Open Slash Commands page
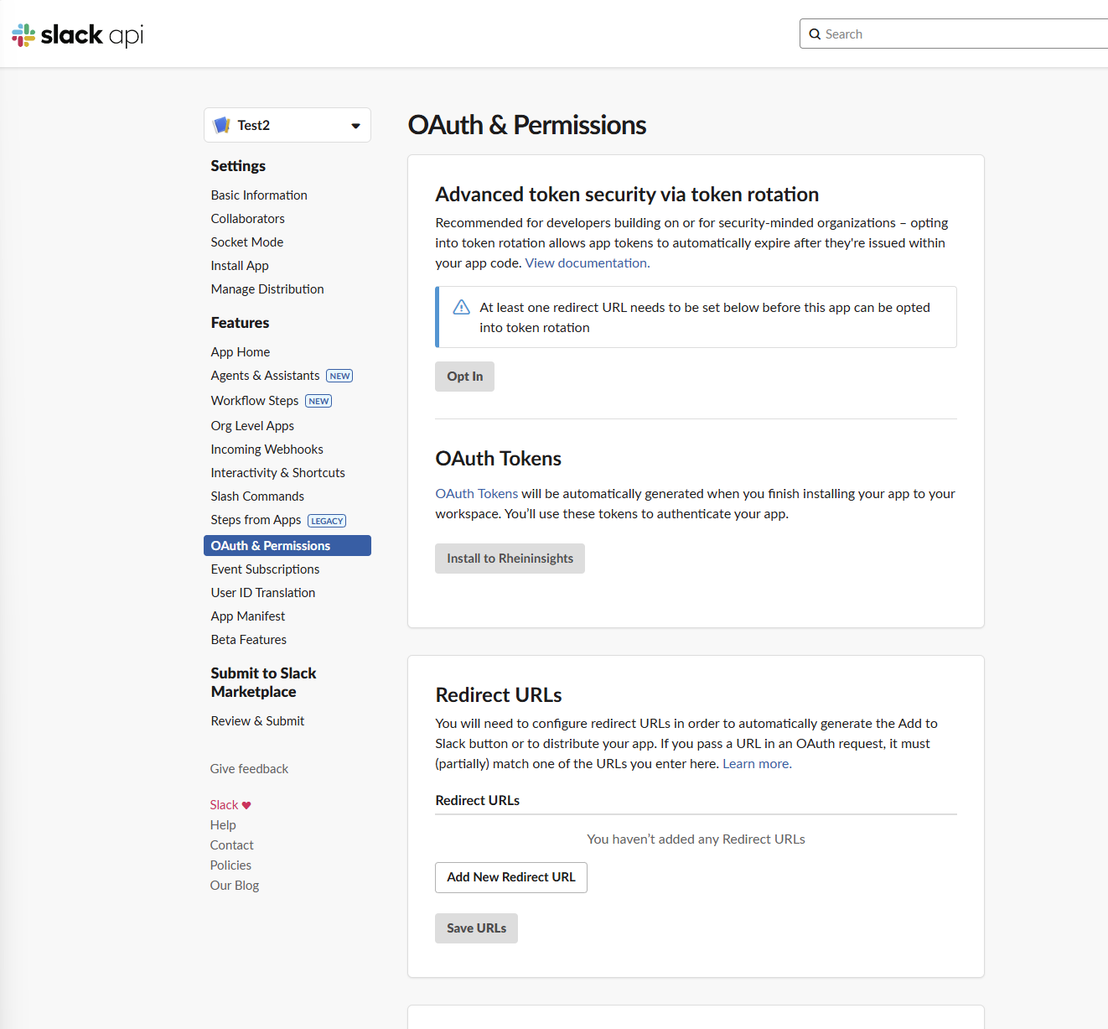Screen dimensions: 1108x1029 (257, 496)
